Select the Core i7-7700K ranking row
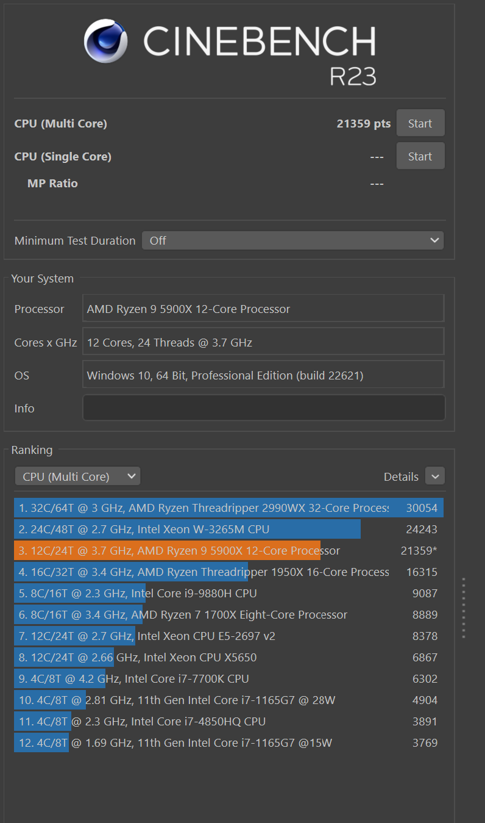Screen dimensions: 485x823 pos(228,679)
